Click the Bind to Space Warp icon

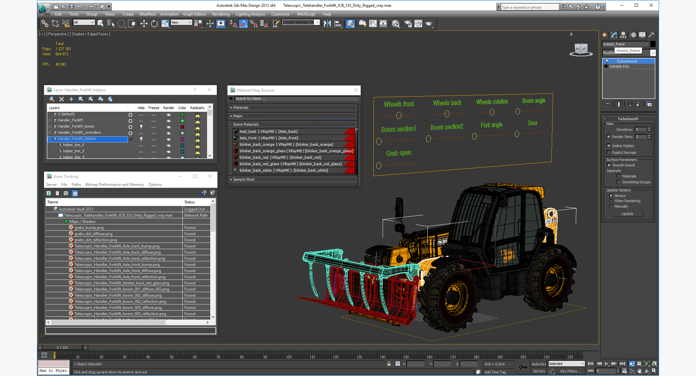pos(66,23)
